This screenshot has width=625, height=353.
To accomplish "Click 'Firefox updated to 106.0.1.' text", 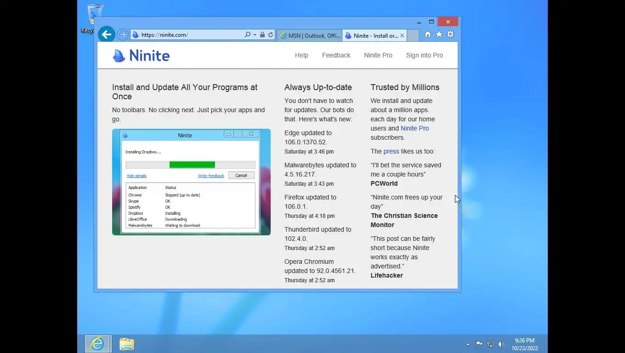I will pyautogui.click(x=310, y=202).
